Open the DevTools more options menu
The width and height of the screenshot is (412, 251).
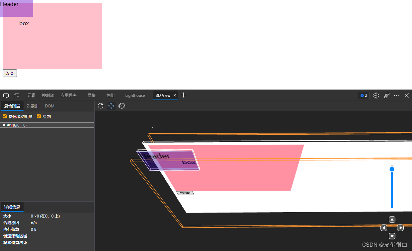point(397,95)
